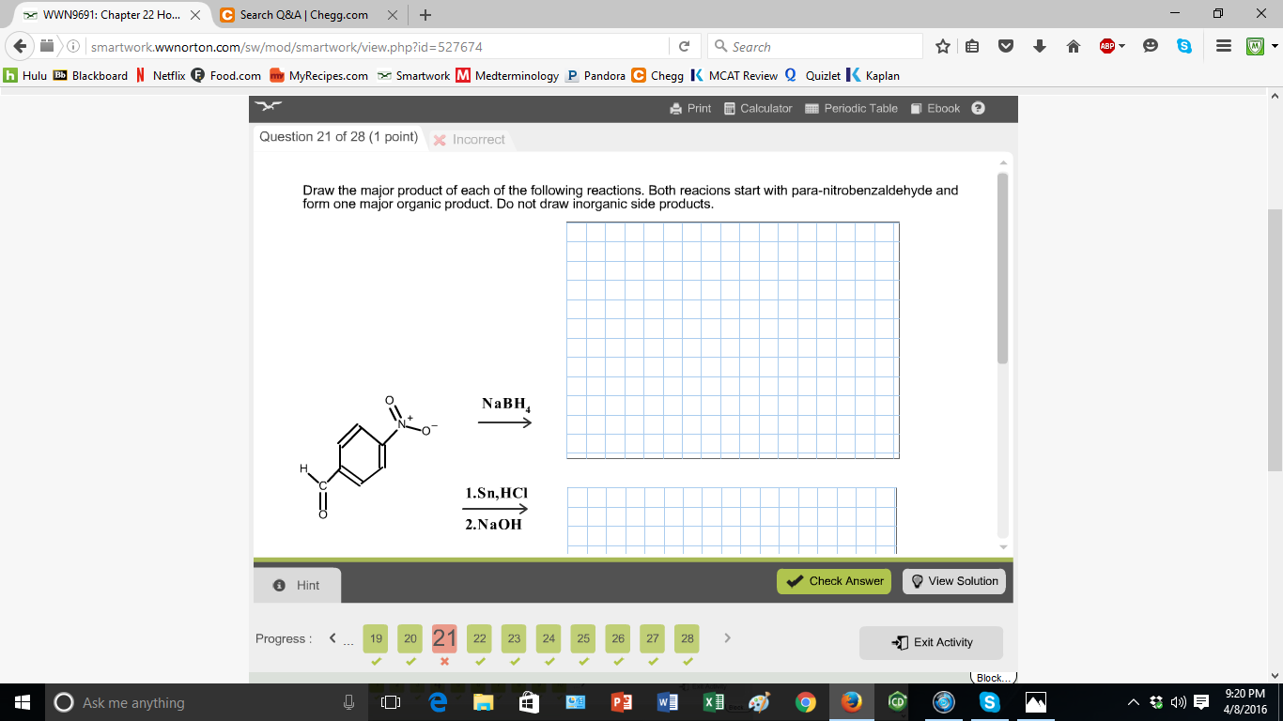Bookmark this page with the star icon
The image size is (1283, 721).
click(x=943, y=46)
